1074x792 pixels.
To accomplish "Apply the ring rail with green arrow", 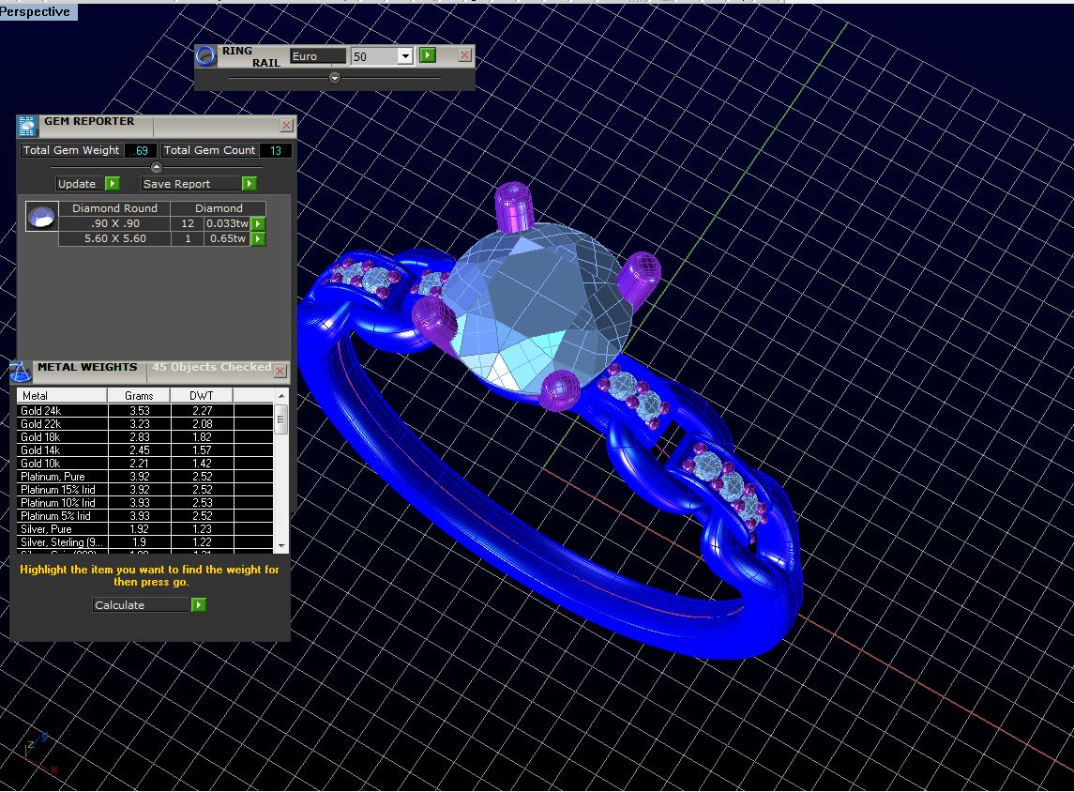I will (428, 56).
